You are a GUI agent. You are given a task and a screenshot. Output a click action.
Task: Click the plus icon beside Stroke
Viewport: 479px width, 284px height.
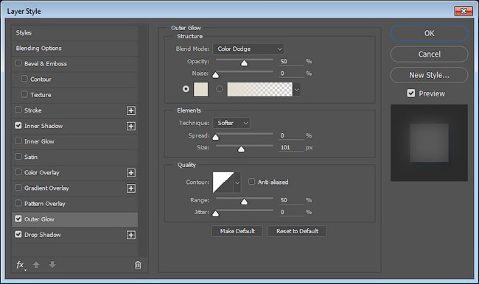pyautogui.click(x=131, y=110)
